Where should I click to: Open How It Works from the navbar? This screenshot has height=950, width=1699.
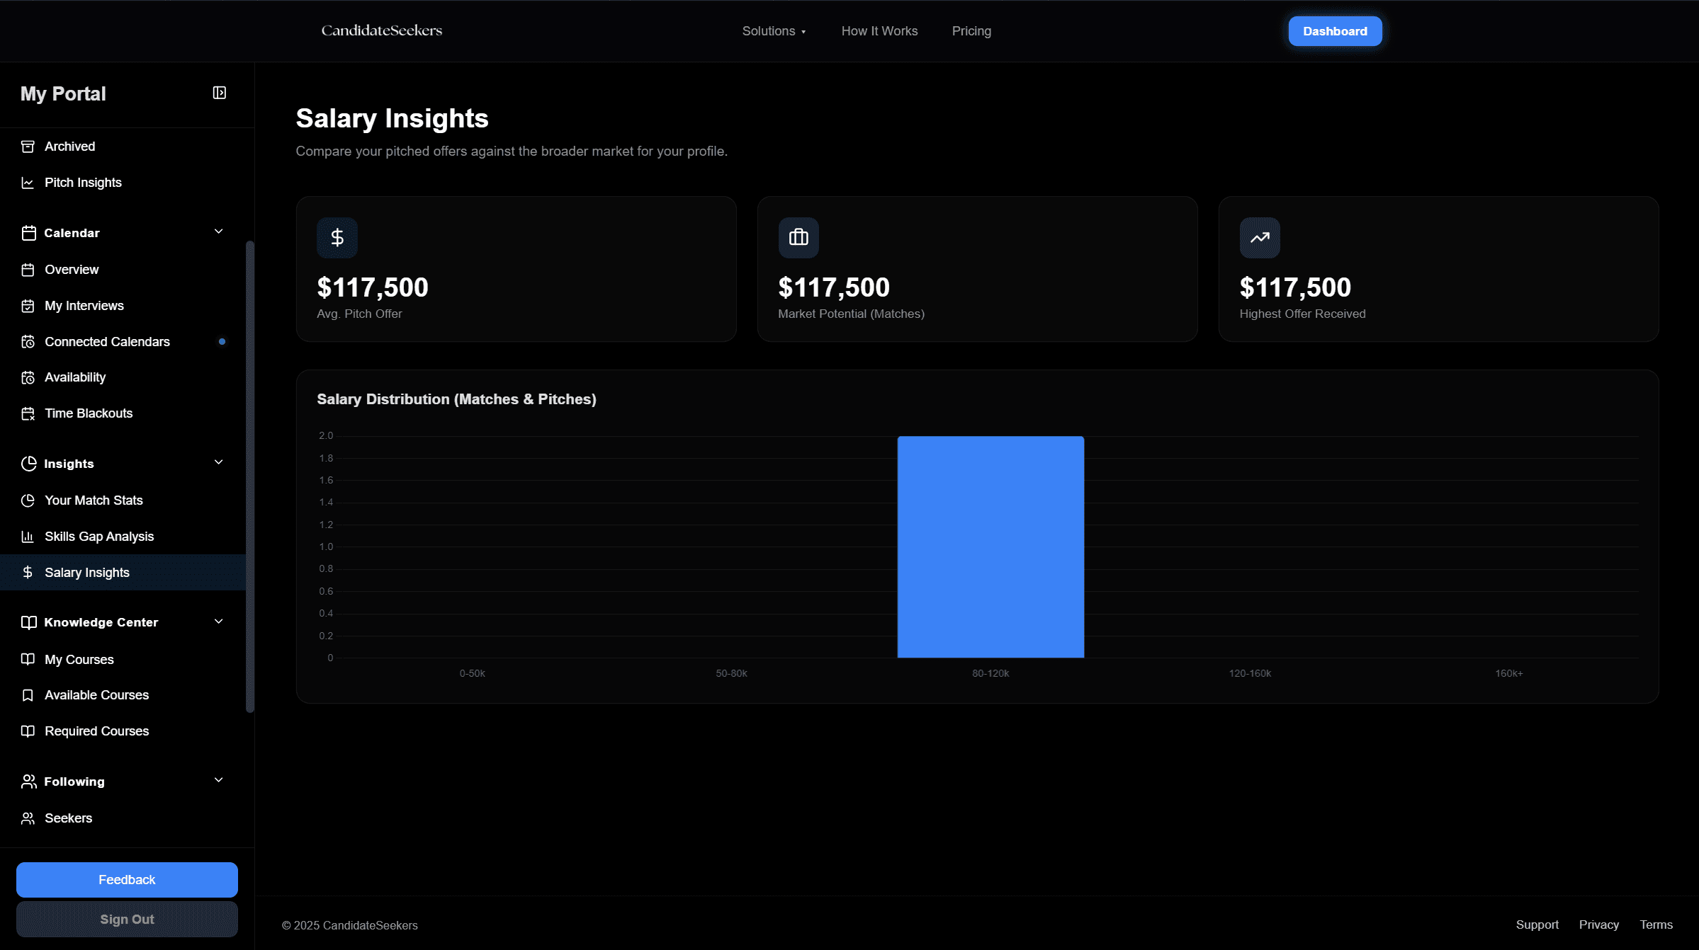point(879,31)
